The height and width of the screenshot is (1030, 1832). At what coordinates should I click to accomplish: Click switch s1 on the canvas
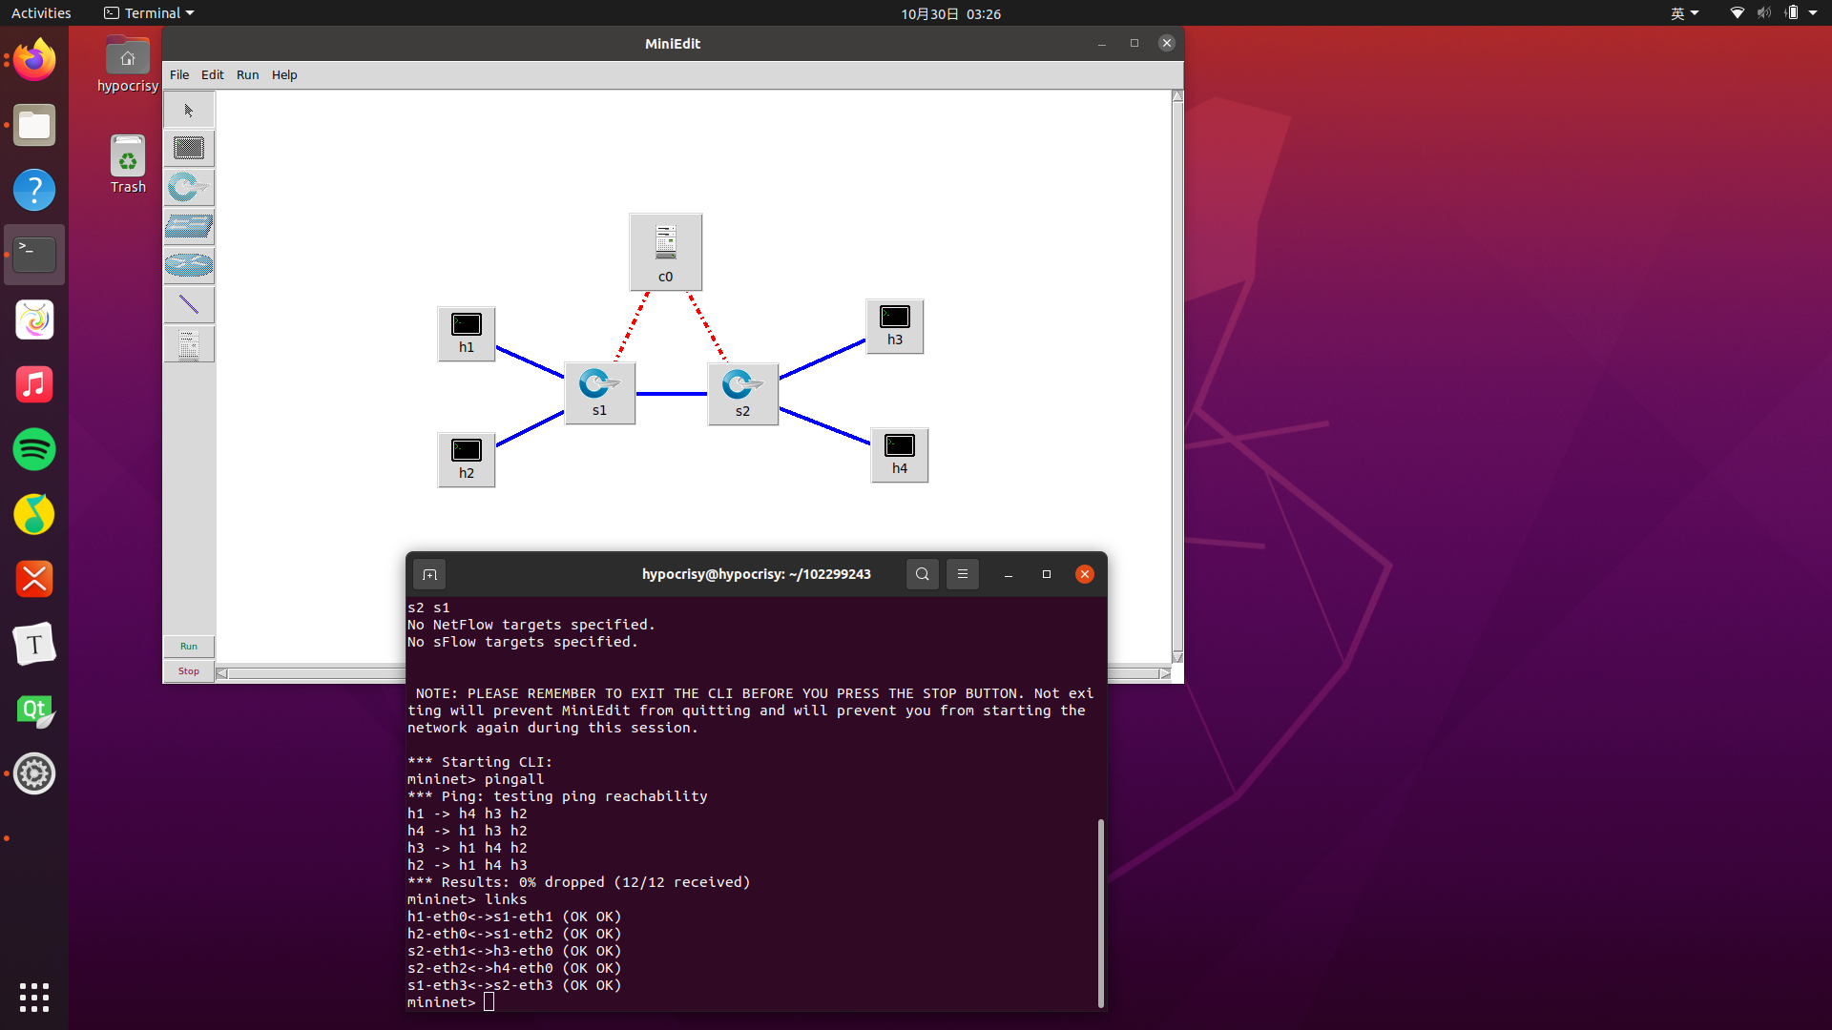click(599, 392)
